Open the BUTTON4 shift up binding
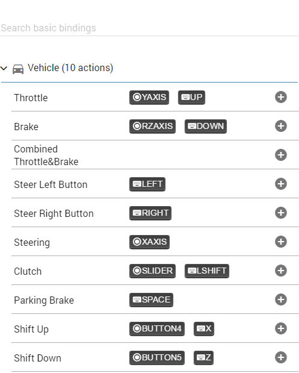This screenshot has height=373, width=299. tap(157, 329)
